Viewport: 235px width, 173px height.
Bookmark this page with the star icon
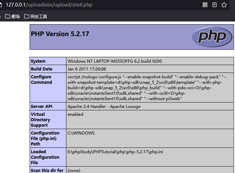pos(224,5)
